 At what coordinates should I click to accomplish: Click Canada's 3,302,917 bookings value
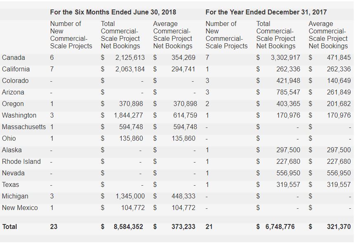(x=285, y=58)
